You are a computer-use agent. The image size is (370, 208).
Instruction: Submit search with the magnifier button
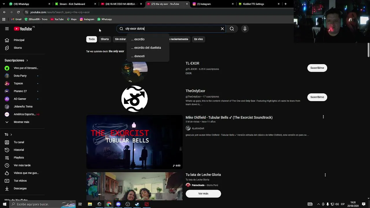[x=232, y=29]
